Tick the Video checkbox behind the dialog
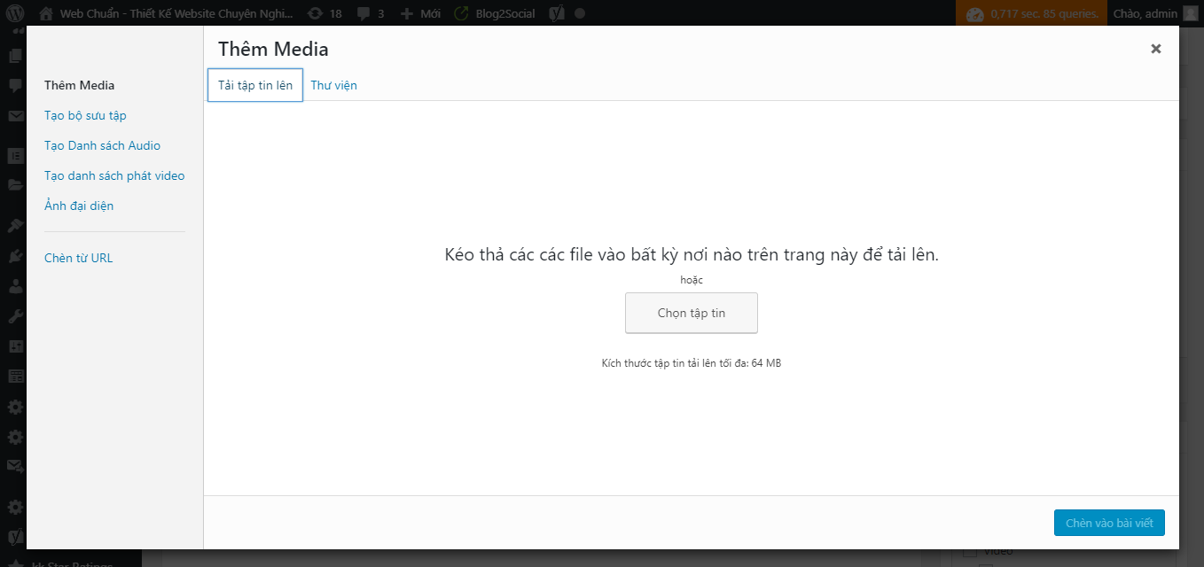Image resolution: width=1204 pixels, height=567 pixels. tap(970, 553)
